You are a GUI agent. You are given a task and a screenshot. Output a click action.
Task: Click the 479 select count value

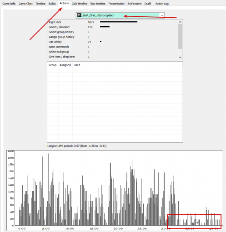tap(90, 27)
